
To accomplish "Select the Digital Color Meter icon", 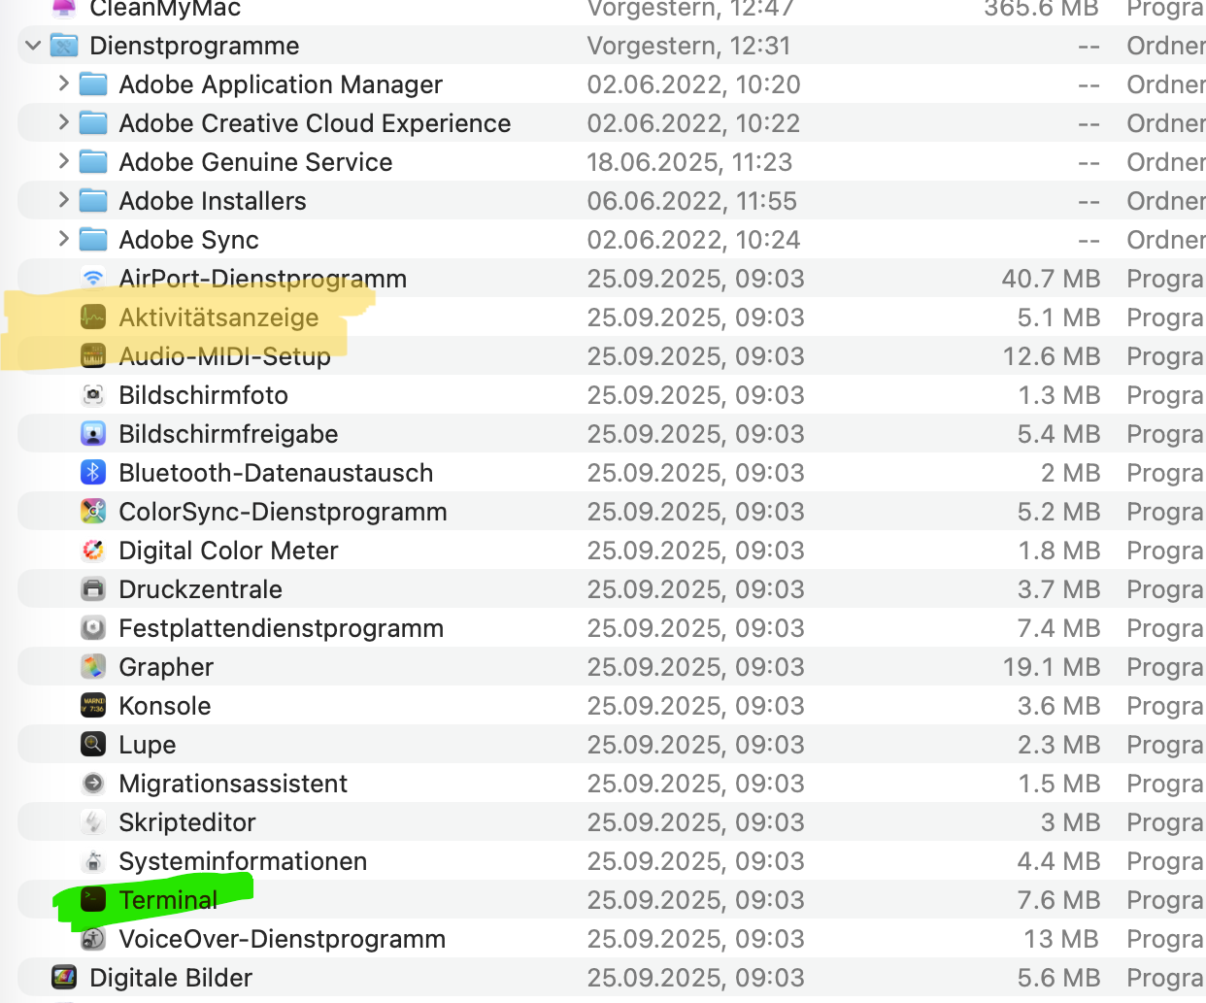I will click(93, 551).
